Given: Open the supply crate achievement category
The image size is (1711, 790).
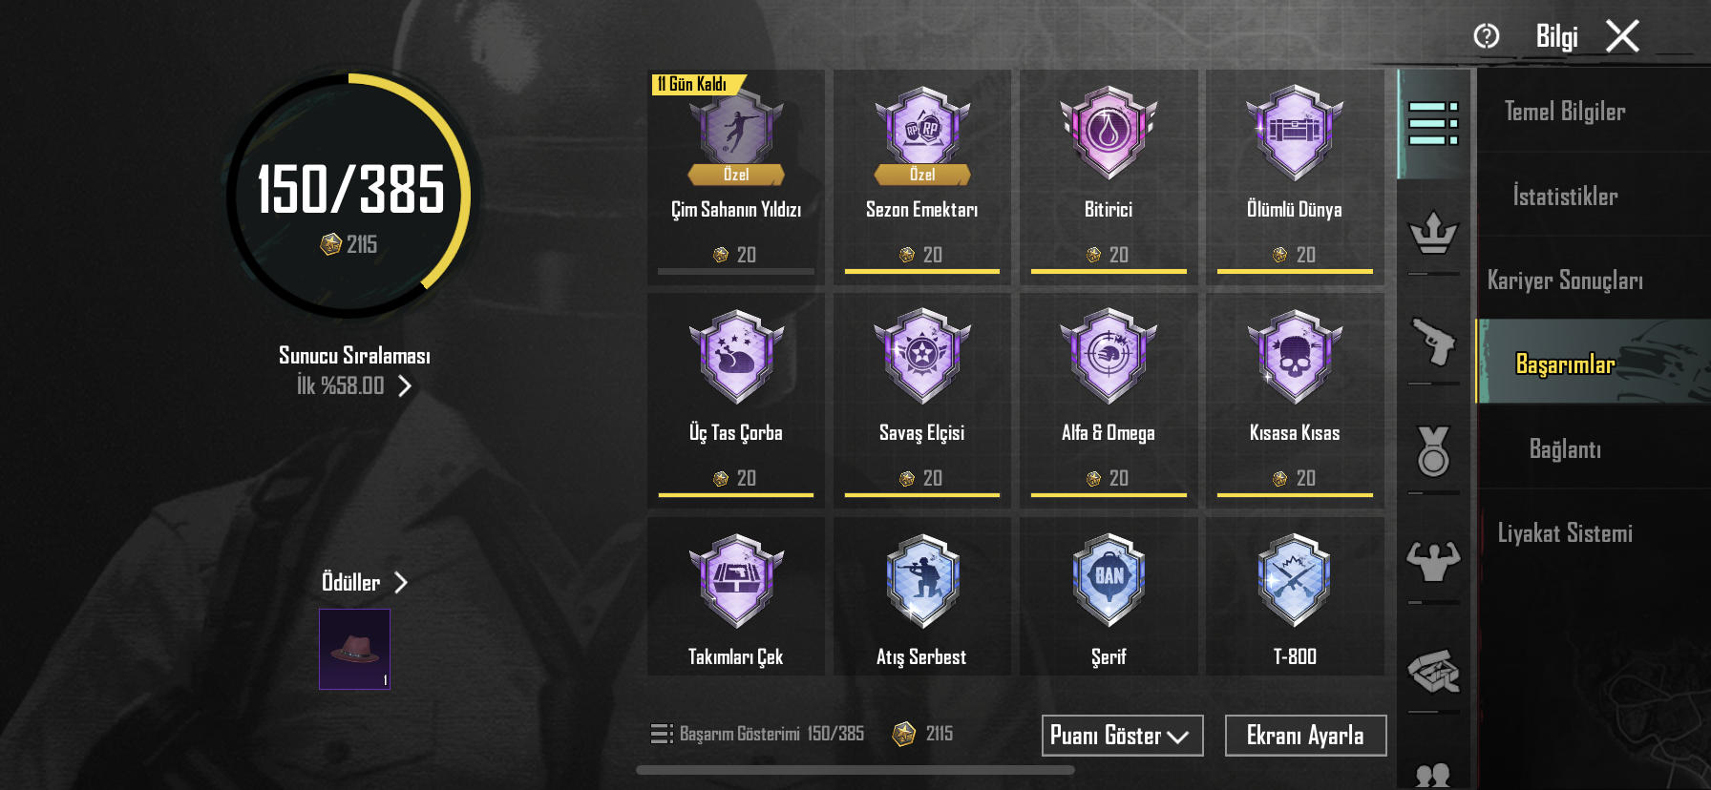Looking at the screenshot, I should click(1433, 671).
